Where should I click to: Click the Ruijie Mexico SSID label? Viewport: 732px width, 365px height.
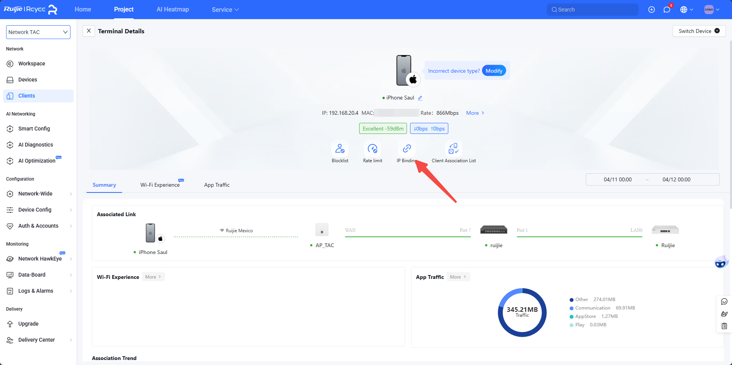coord(236,231)
